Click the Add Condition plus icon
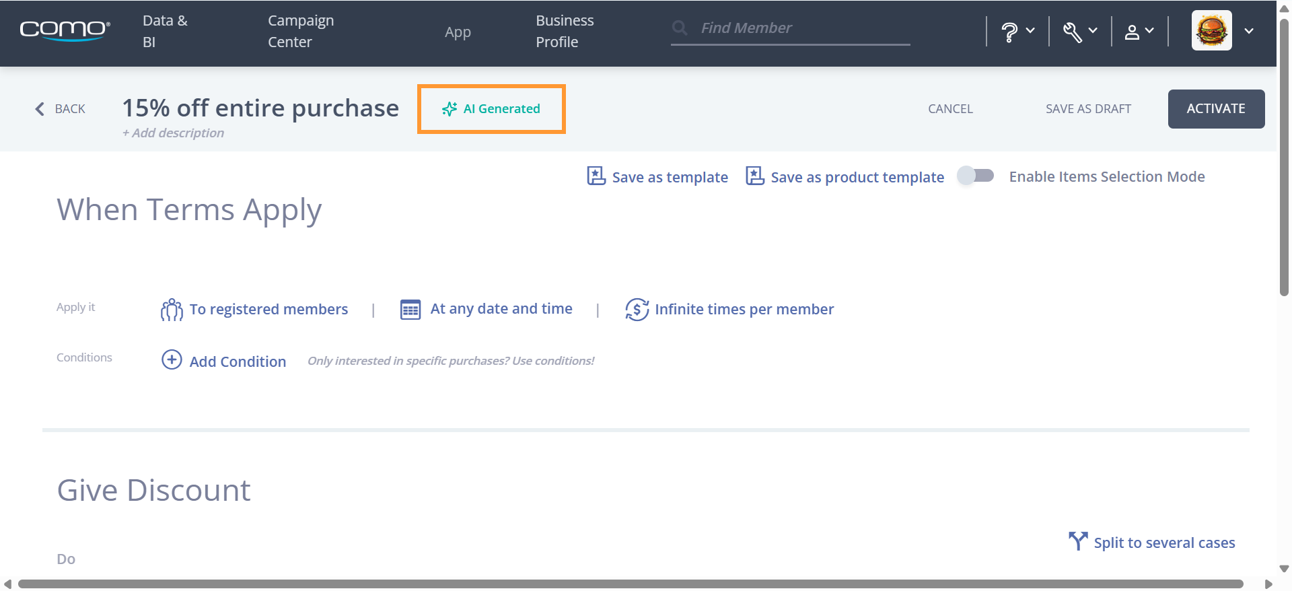1292x591 pixels. [172, 360]
